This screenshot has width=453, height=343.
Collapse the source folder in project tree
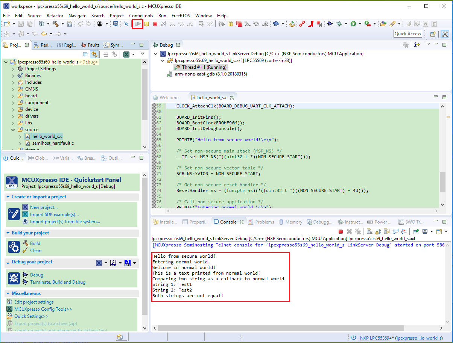point(14,130)
